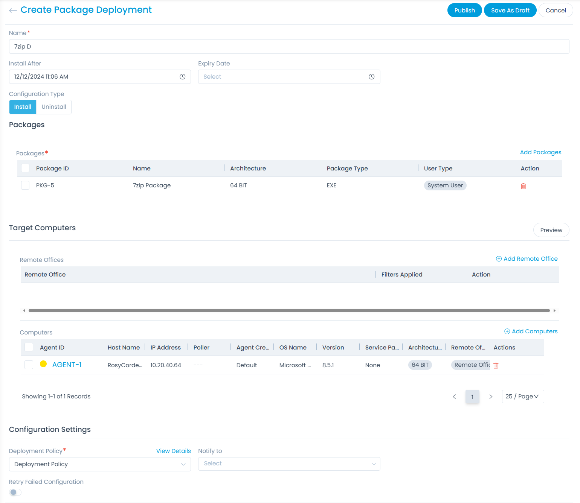Switch Configuration Type to Uninstall
Screen dimensions: 580x503
point(54,107)
